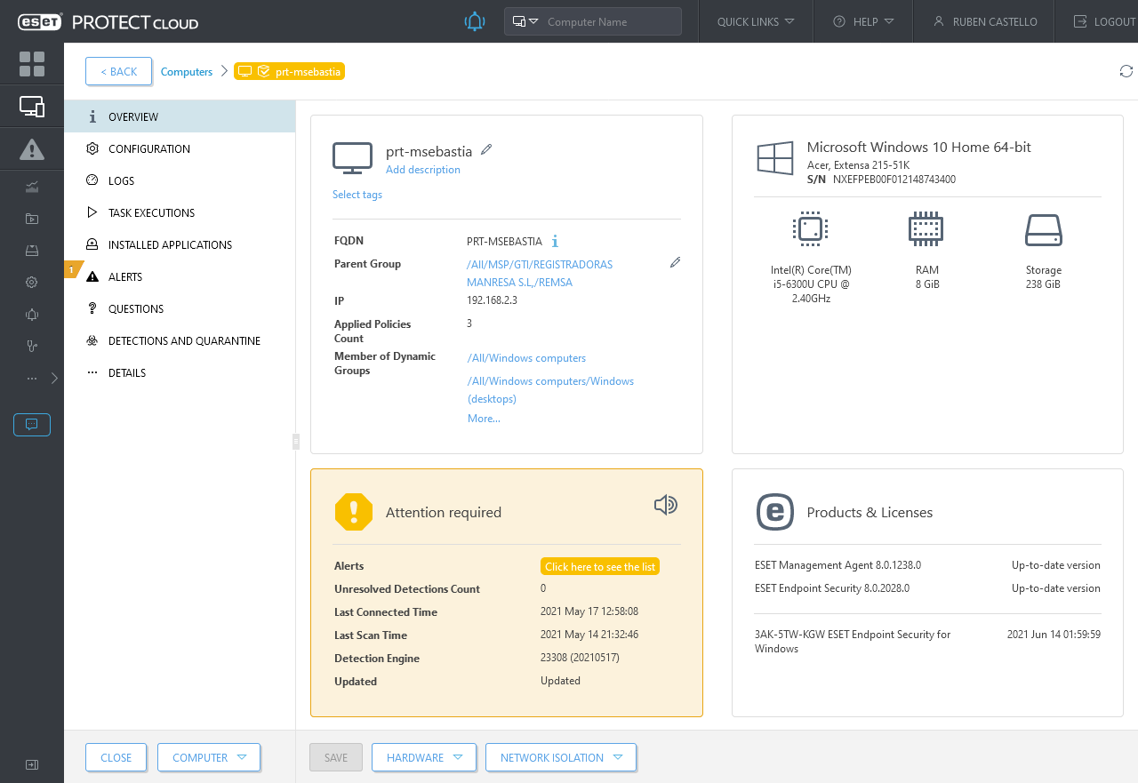
Task: Click 'Click here to see the list' button
Action: [x=600, y=566]
